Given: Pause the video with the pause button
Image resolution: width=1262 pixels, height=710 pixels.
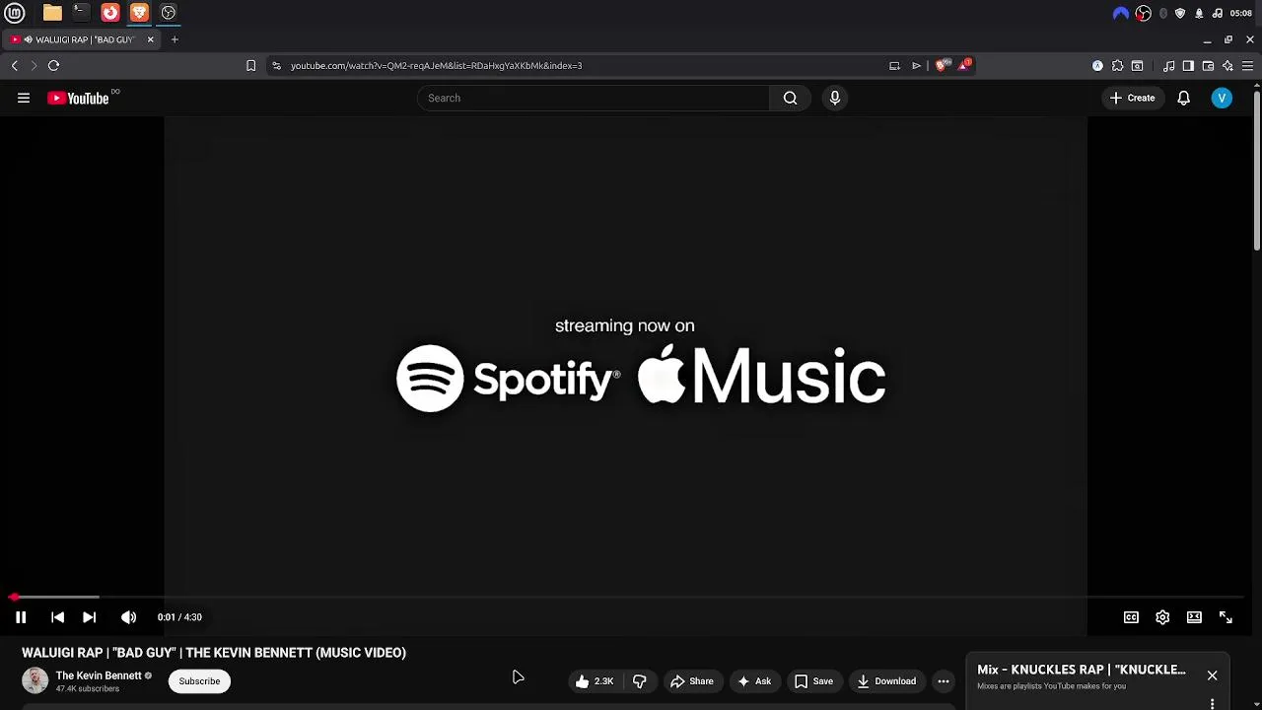Looking at the screenshot, I should tap(21, 617).
